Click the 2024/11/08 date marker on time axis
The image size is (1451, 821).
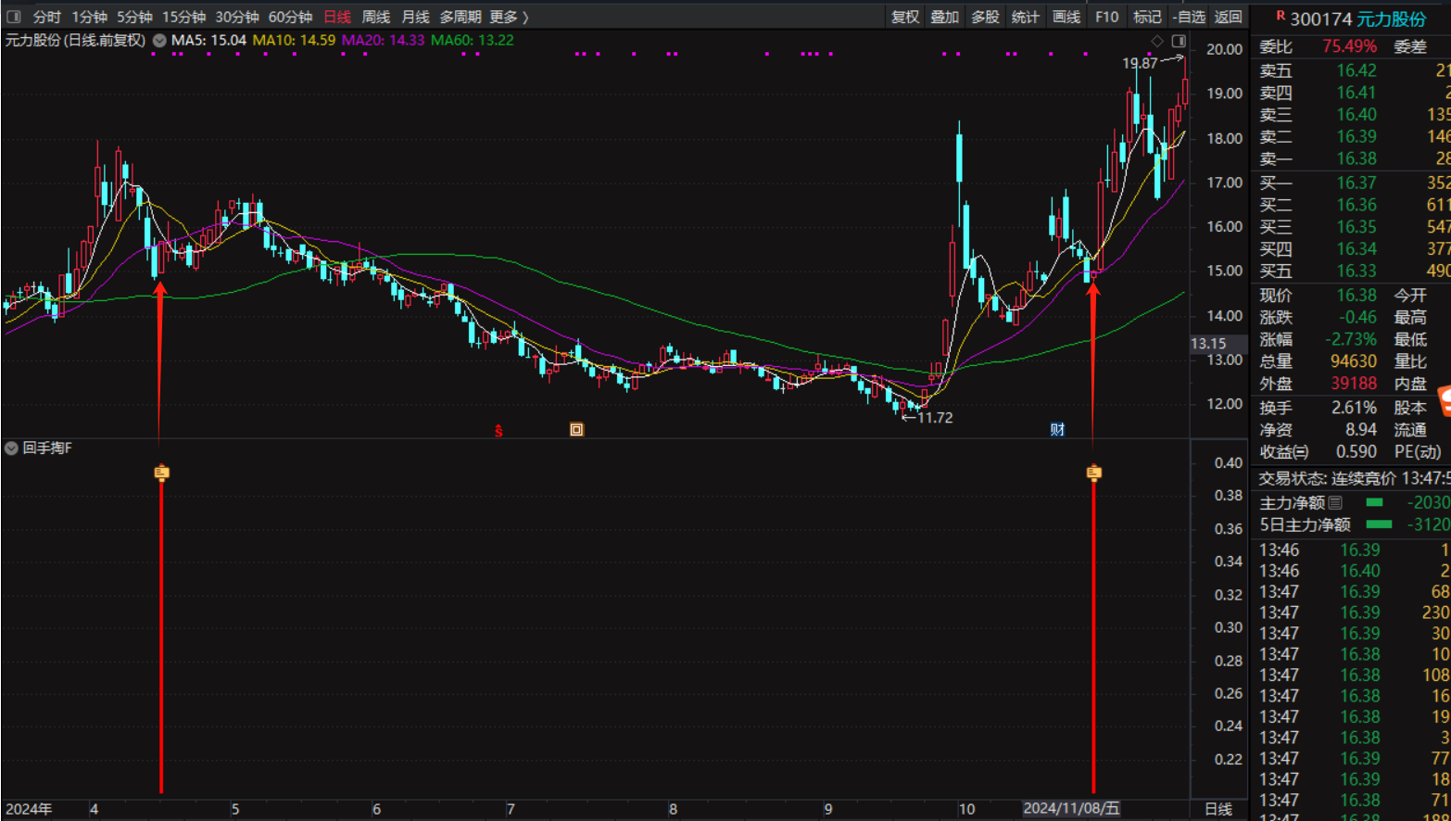1070,809
